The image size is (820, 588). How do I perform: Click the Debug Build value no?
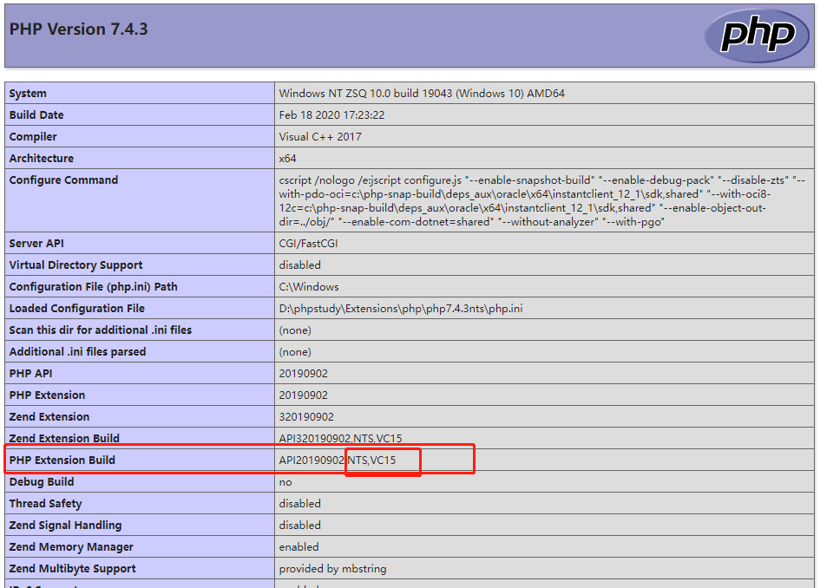click(x=285, y=482)
